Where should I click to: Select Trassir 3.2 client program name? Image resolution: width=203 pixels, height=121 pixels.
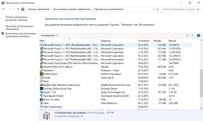coord(51,99)
